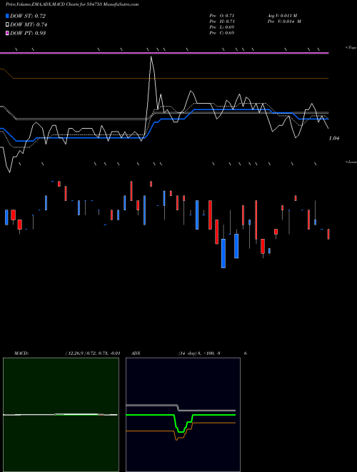357x472 pixels.
Task: Click the magenta DOW PT legend swatch
Action: [x=8, y=33]
